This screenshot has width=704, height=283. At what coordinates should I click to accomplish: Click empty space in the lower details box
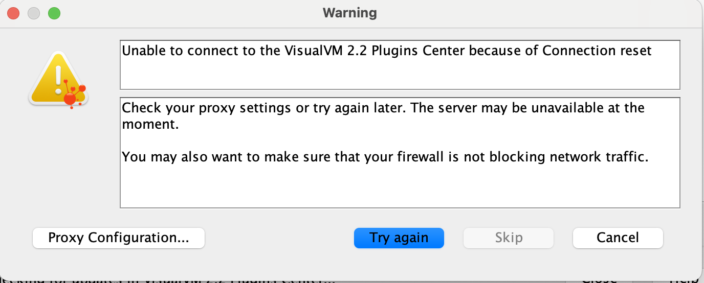coord(400,186)
